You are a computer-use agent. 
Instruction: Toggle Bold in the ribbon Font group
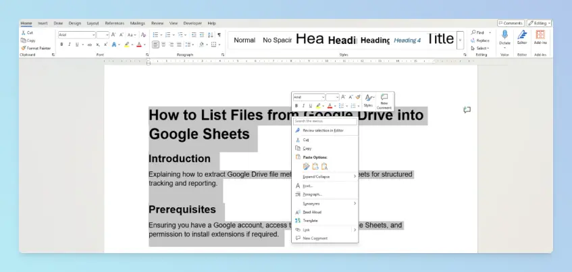(61, 45)
